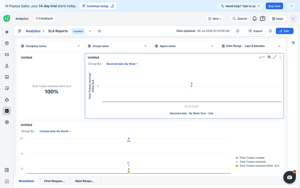Open Date Range Last 6 Months dropdown

click(251, 46)
